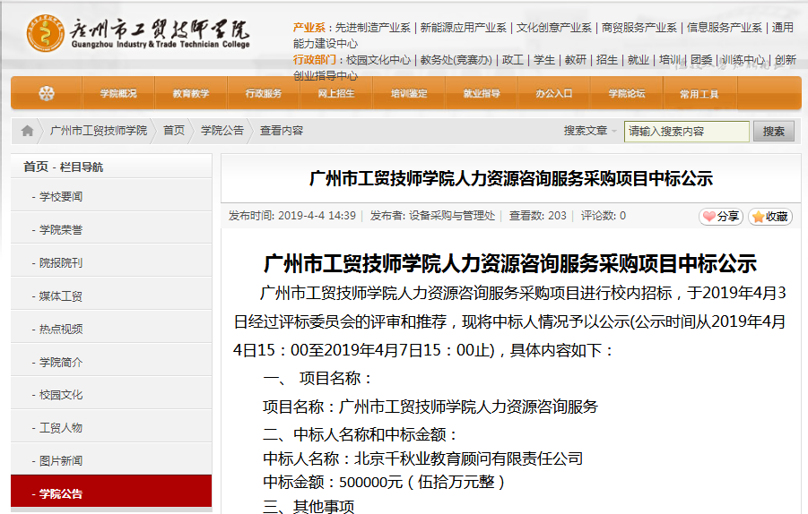
Task: Open 网上招生 in the orange menu
Action: point(336,93)
